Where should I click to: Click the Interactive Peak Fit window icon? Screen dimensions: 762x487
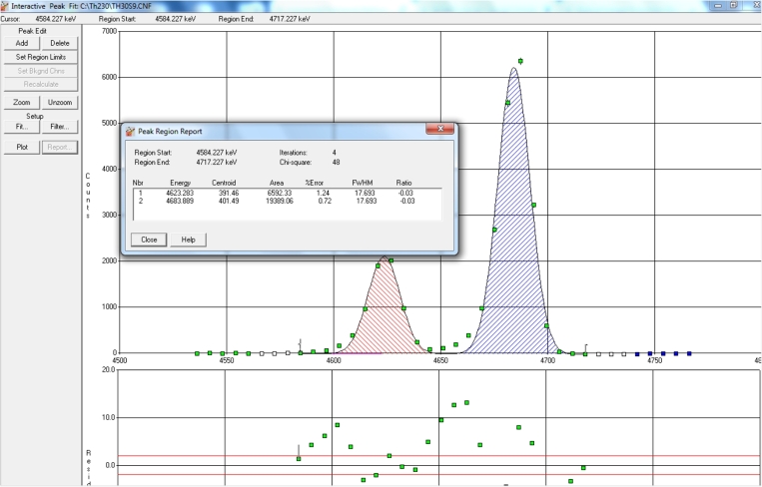pos(4,6)
